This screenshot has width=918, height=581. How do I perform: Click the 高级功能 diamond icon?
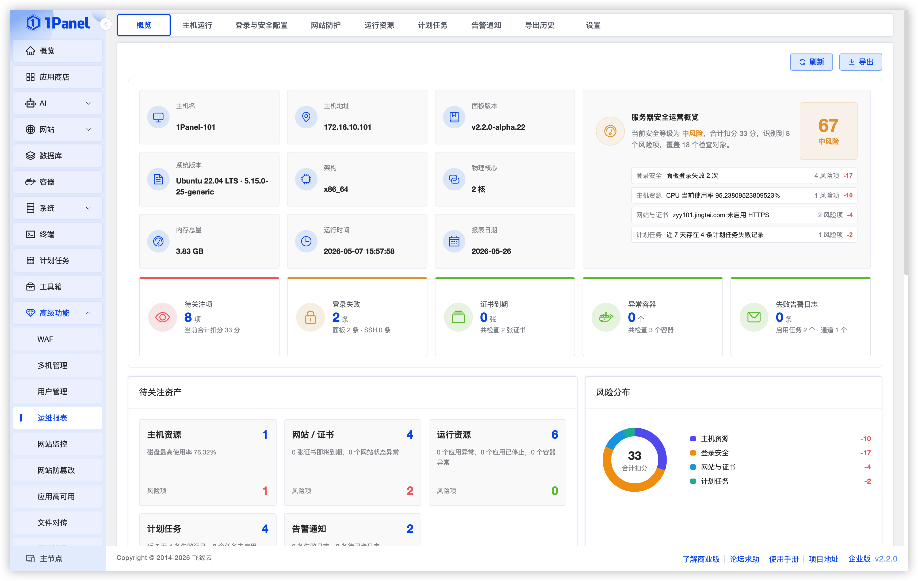click(30, 313)
